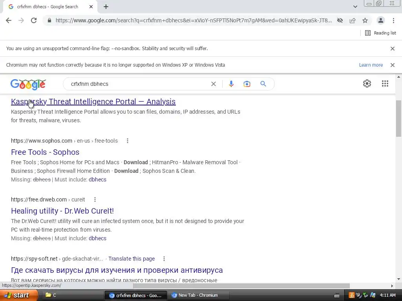This screenshot has width=402, height=301.
Task: Translate the spy-soft.net page
Action: point(132,259)
